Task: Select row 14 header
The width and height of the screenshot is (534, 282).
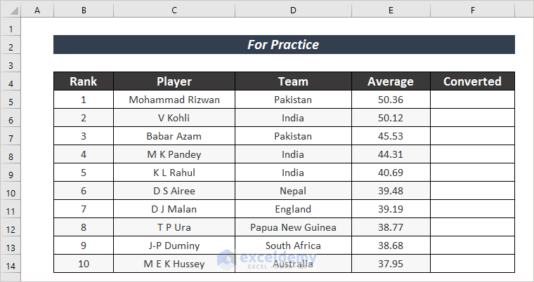Action: [11, 266]
